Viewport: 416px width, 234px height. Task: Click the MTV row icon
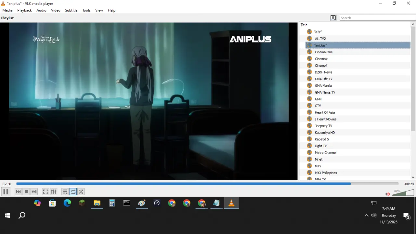tap(309, 166)
